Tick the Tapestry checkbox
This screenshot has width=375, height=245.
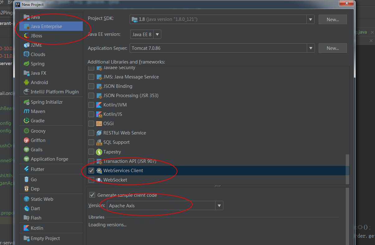coord(91,152)
